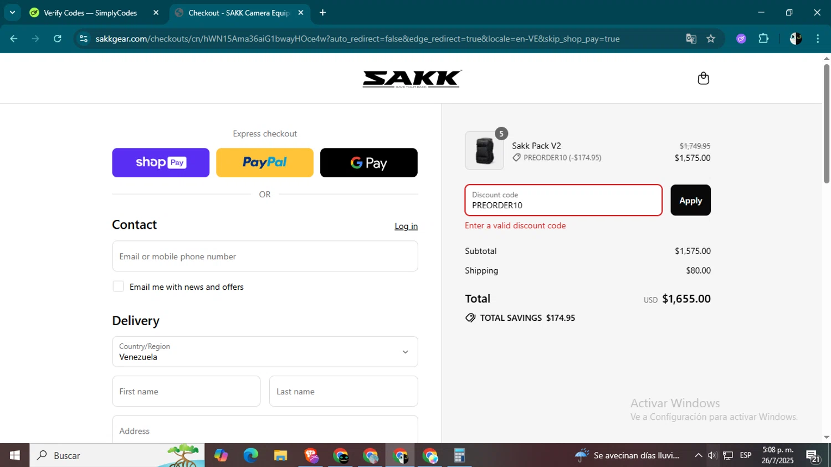
Task: Click the browser back arrow
Action: tap(14, 39)
